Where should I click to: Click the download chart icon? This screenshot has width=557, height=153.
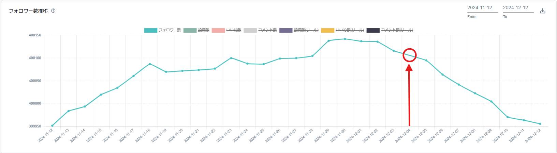[x=543, y=11]
